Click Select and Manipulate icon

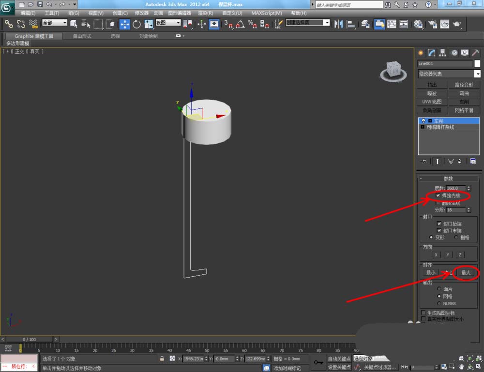click(x=201, y=24)
